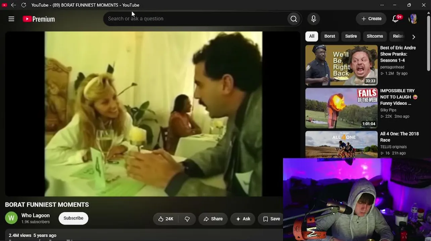Start voice search with the microphone

coord(314,19)
